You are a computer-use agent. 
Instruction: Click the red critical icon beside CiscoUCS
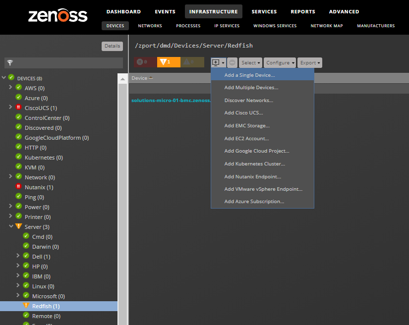(18, 107)
